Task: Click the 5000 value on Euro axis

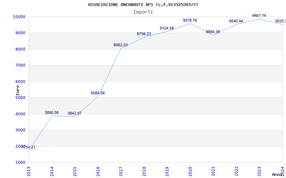Action: (20, 98)
